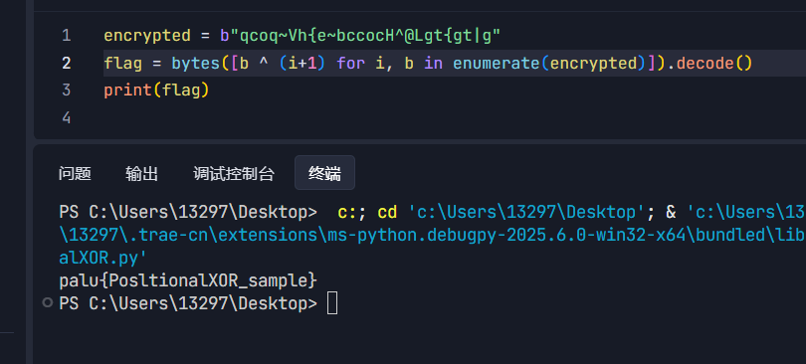Click the cd command in terminal
The height and width of the screenshot is (364, 806).
click(388, 212)
